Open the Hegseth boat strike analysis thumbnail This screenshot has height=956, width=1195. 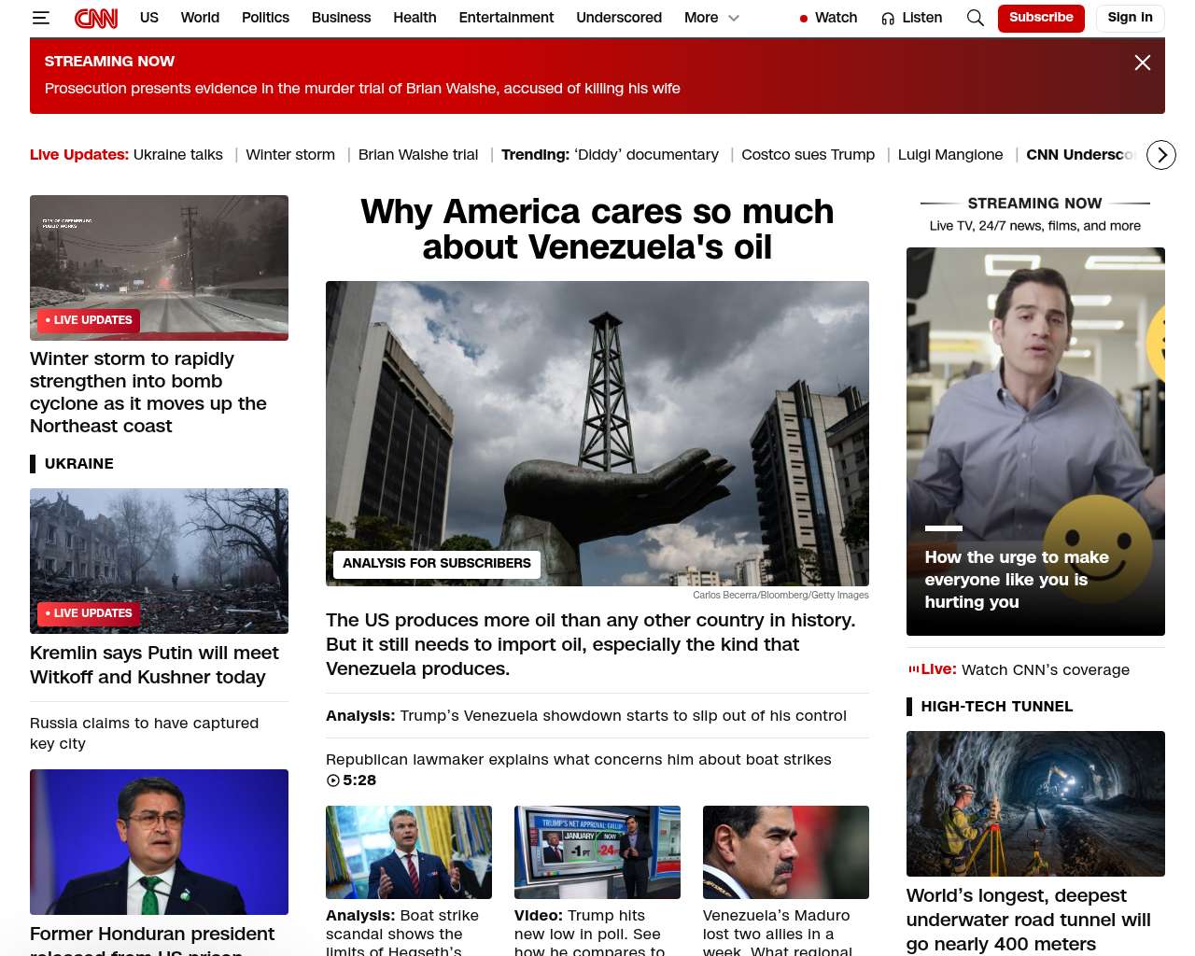pos(409,852)
